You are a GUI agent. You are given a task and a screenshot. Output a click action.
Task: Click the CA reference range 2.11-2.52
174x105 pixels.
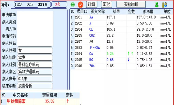[x=144, y=54]
